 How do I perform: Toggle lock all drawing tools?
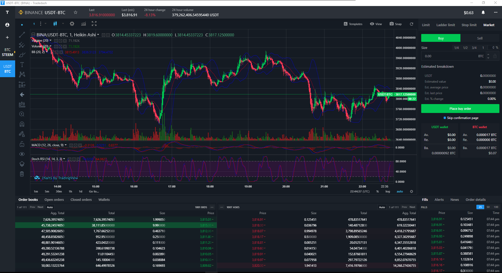point(22,144)
